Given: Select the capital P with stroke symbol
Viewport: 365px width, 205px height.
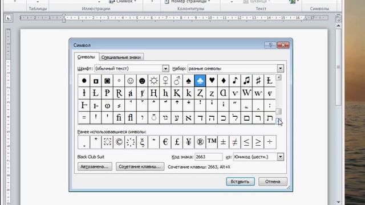Looking at the screenshot, I should click(107, 93).
